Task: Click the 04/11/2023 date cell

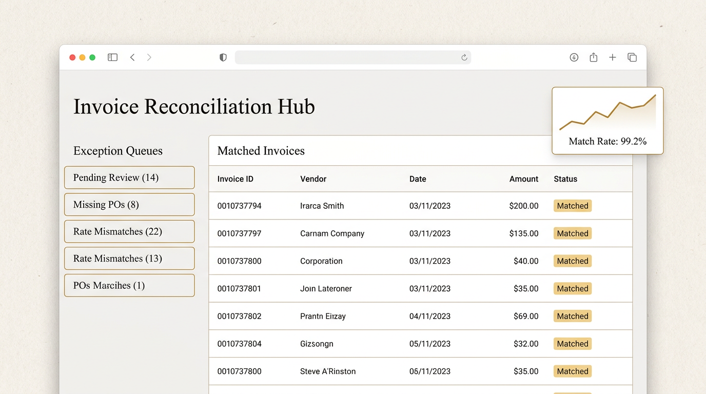Action: coord(430,317)
